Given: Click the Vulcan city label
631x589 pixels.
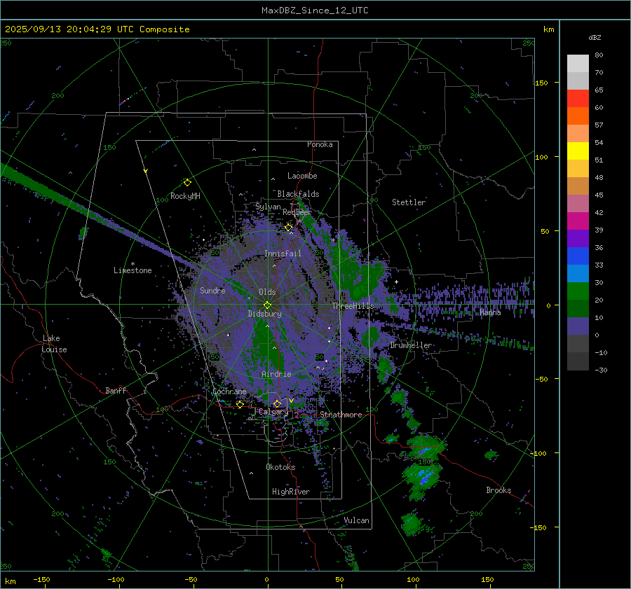Looking at the screenshot, I should 356,520.
